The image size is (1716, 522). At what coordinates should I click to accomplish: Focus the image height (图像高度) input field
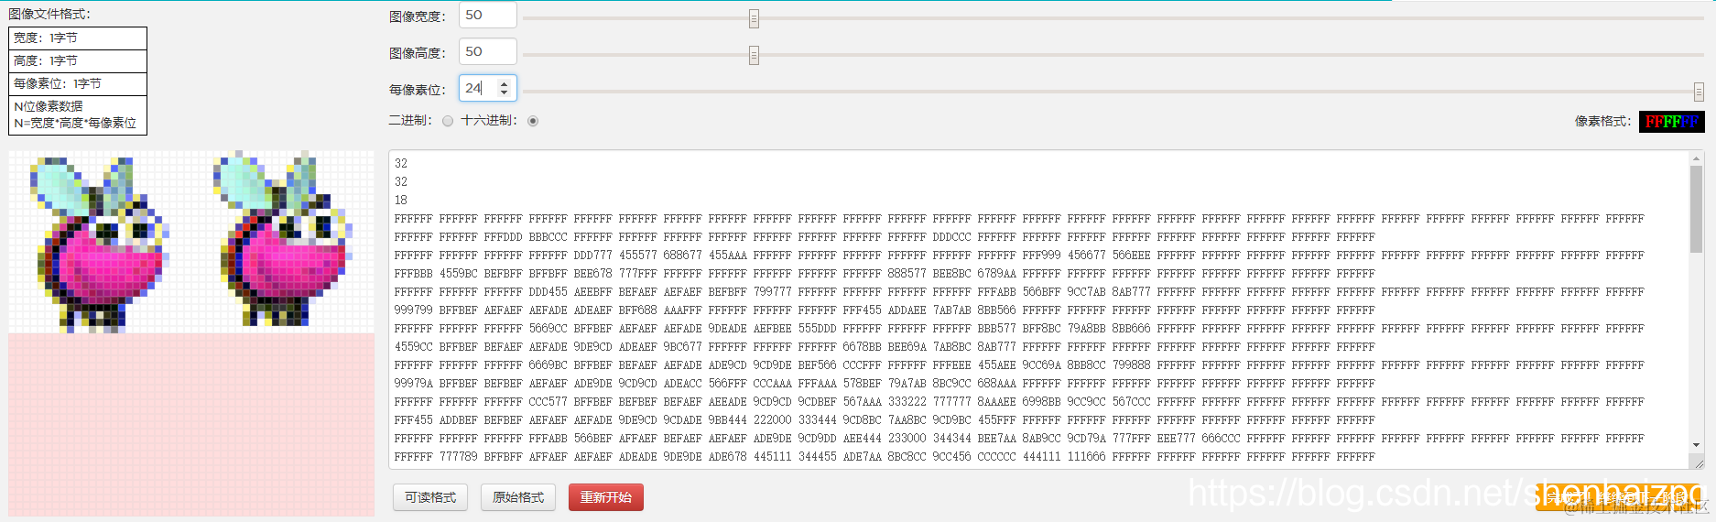[x=487, y=51]
